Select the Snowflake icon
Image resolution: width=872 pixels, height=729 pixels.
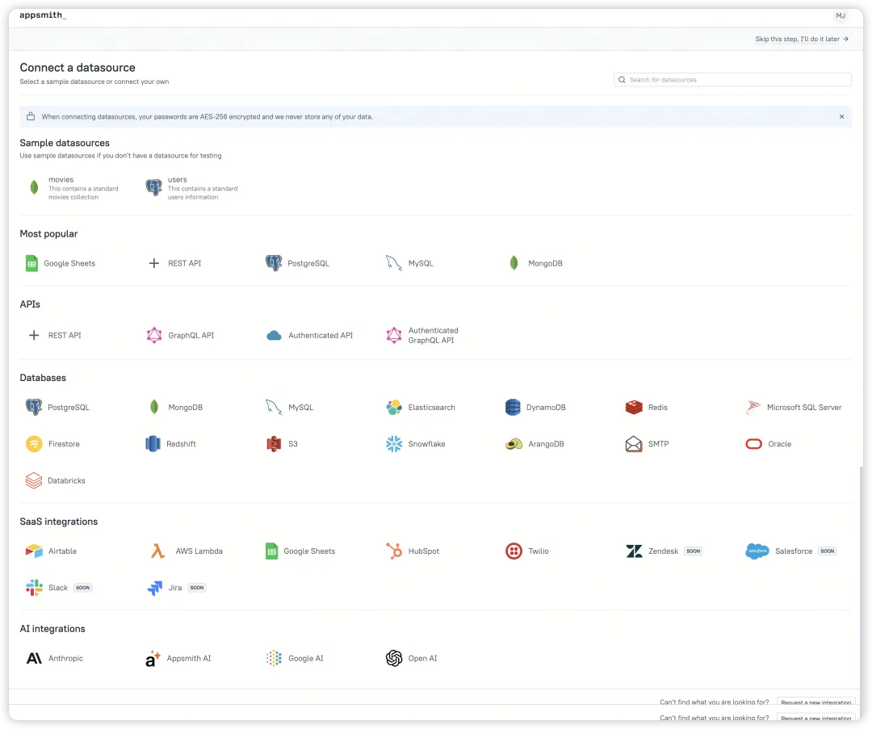pos(394,444)
